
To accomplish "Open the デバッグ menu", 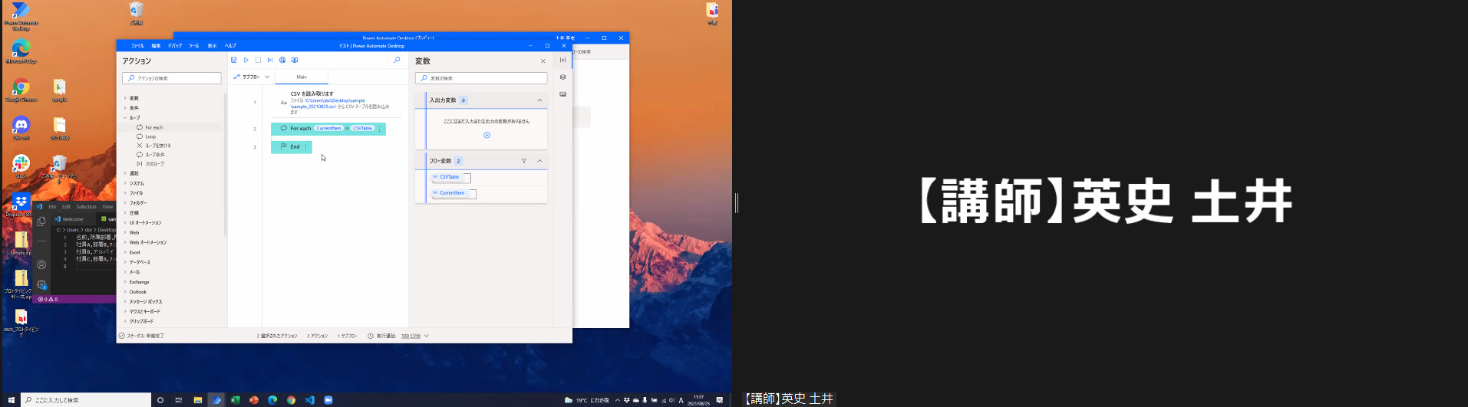I will point(175,46).
